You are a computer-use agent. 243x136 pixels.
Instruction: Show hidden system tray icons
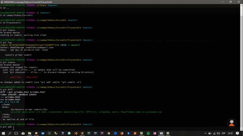tap(205, 133)
